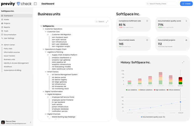The image size is (194, 126).
Task: Open Information sources page
Action: point(12,52)
